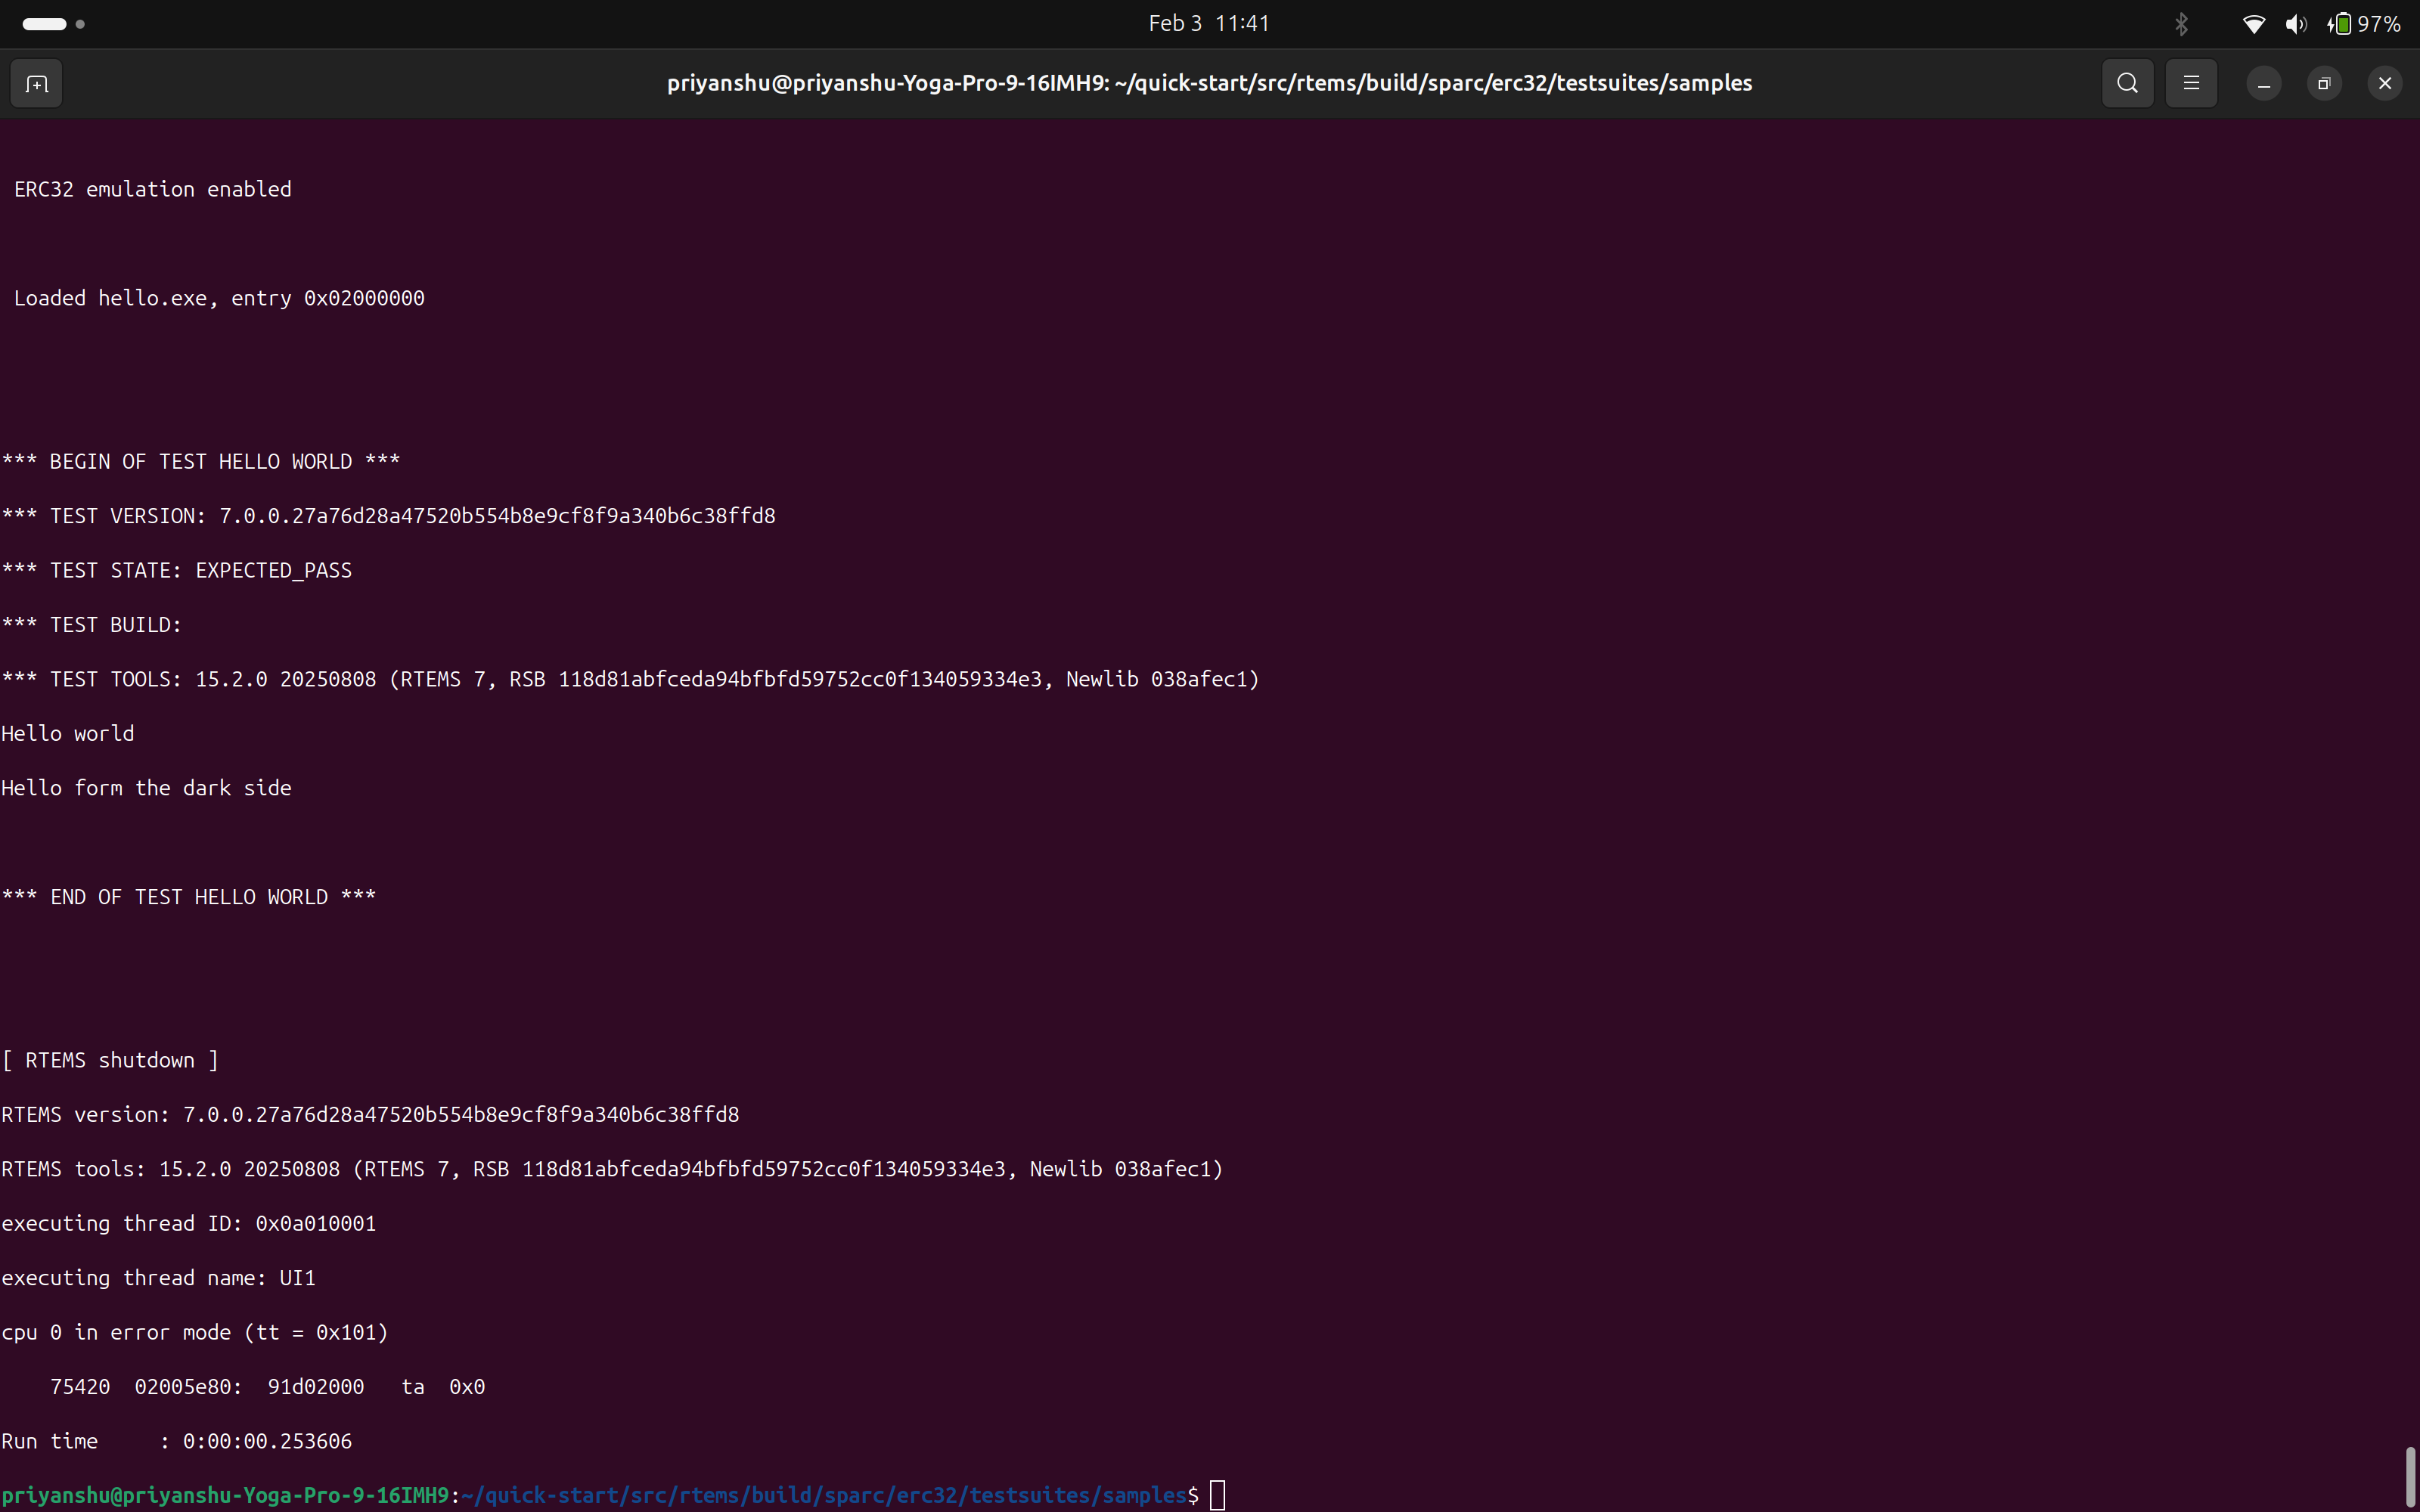Click the 'Loaded hello.exe' output line

point(219,298)
